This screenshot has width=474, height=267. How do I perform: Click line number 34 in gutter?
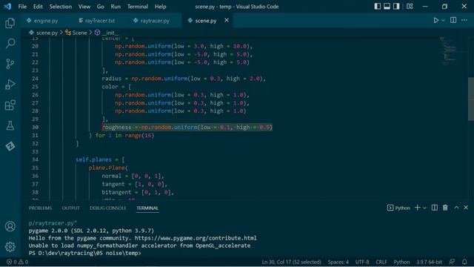(x=35, y=159)
